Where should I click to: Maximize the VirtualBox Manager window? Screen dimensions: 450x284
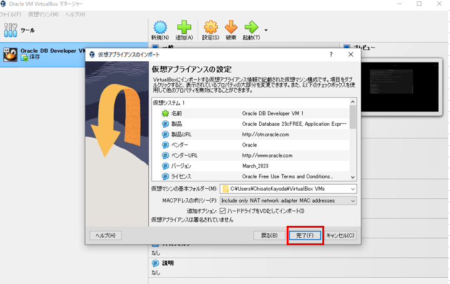pos(419,4)
